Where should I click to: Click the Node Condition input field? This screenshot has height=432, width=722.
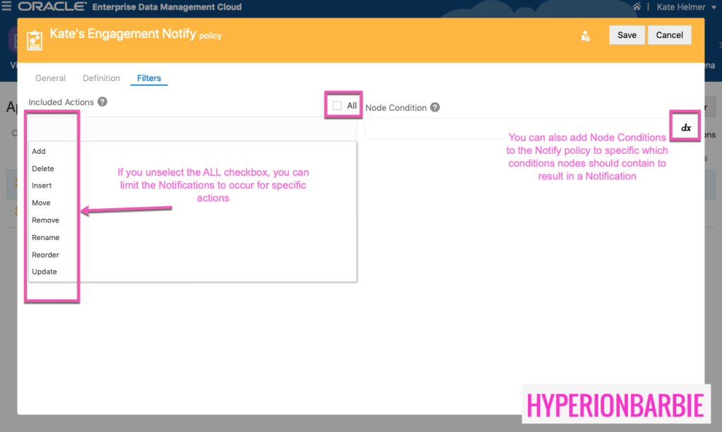[517, 128]
